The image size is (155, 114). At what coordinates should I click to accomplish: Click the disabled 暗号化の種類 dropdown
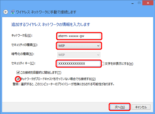click(x=79, y=55)
